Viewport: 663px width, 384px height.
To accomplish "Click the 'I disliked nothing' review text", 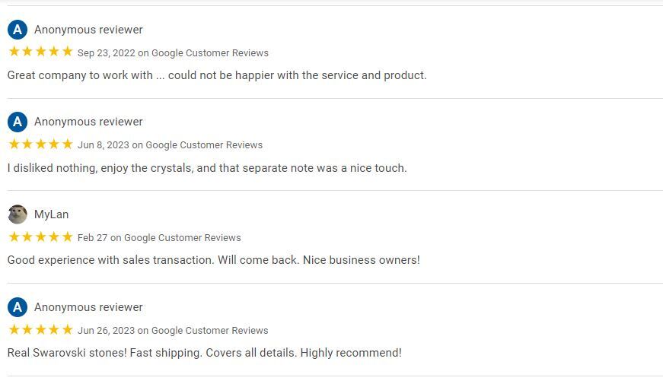I will [207, 168].
